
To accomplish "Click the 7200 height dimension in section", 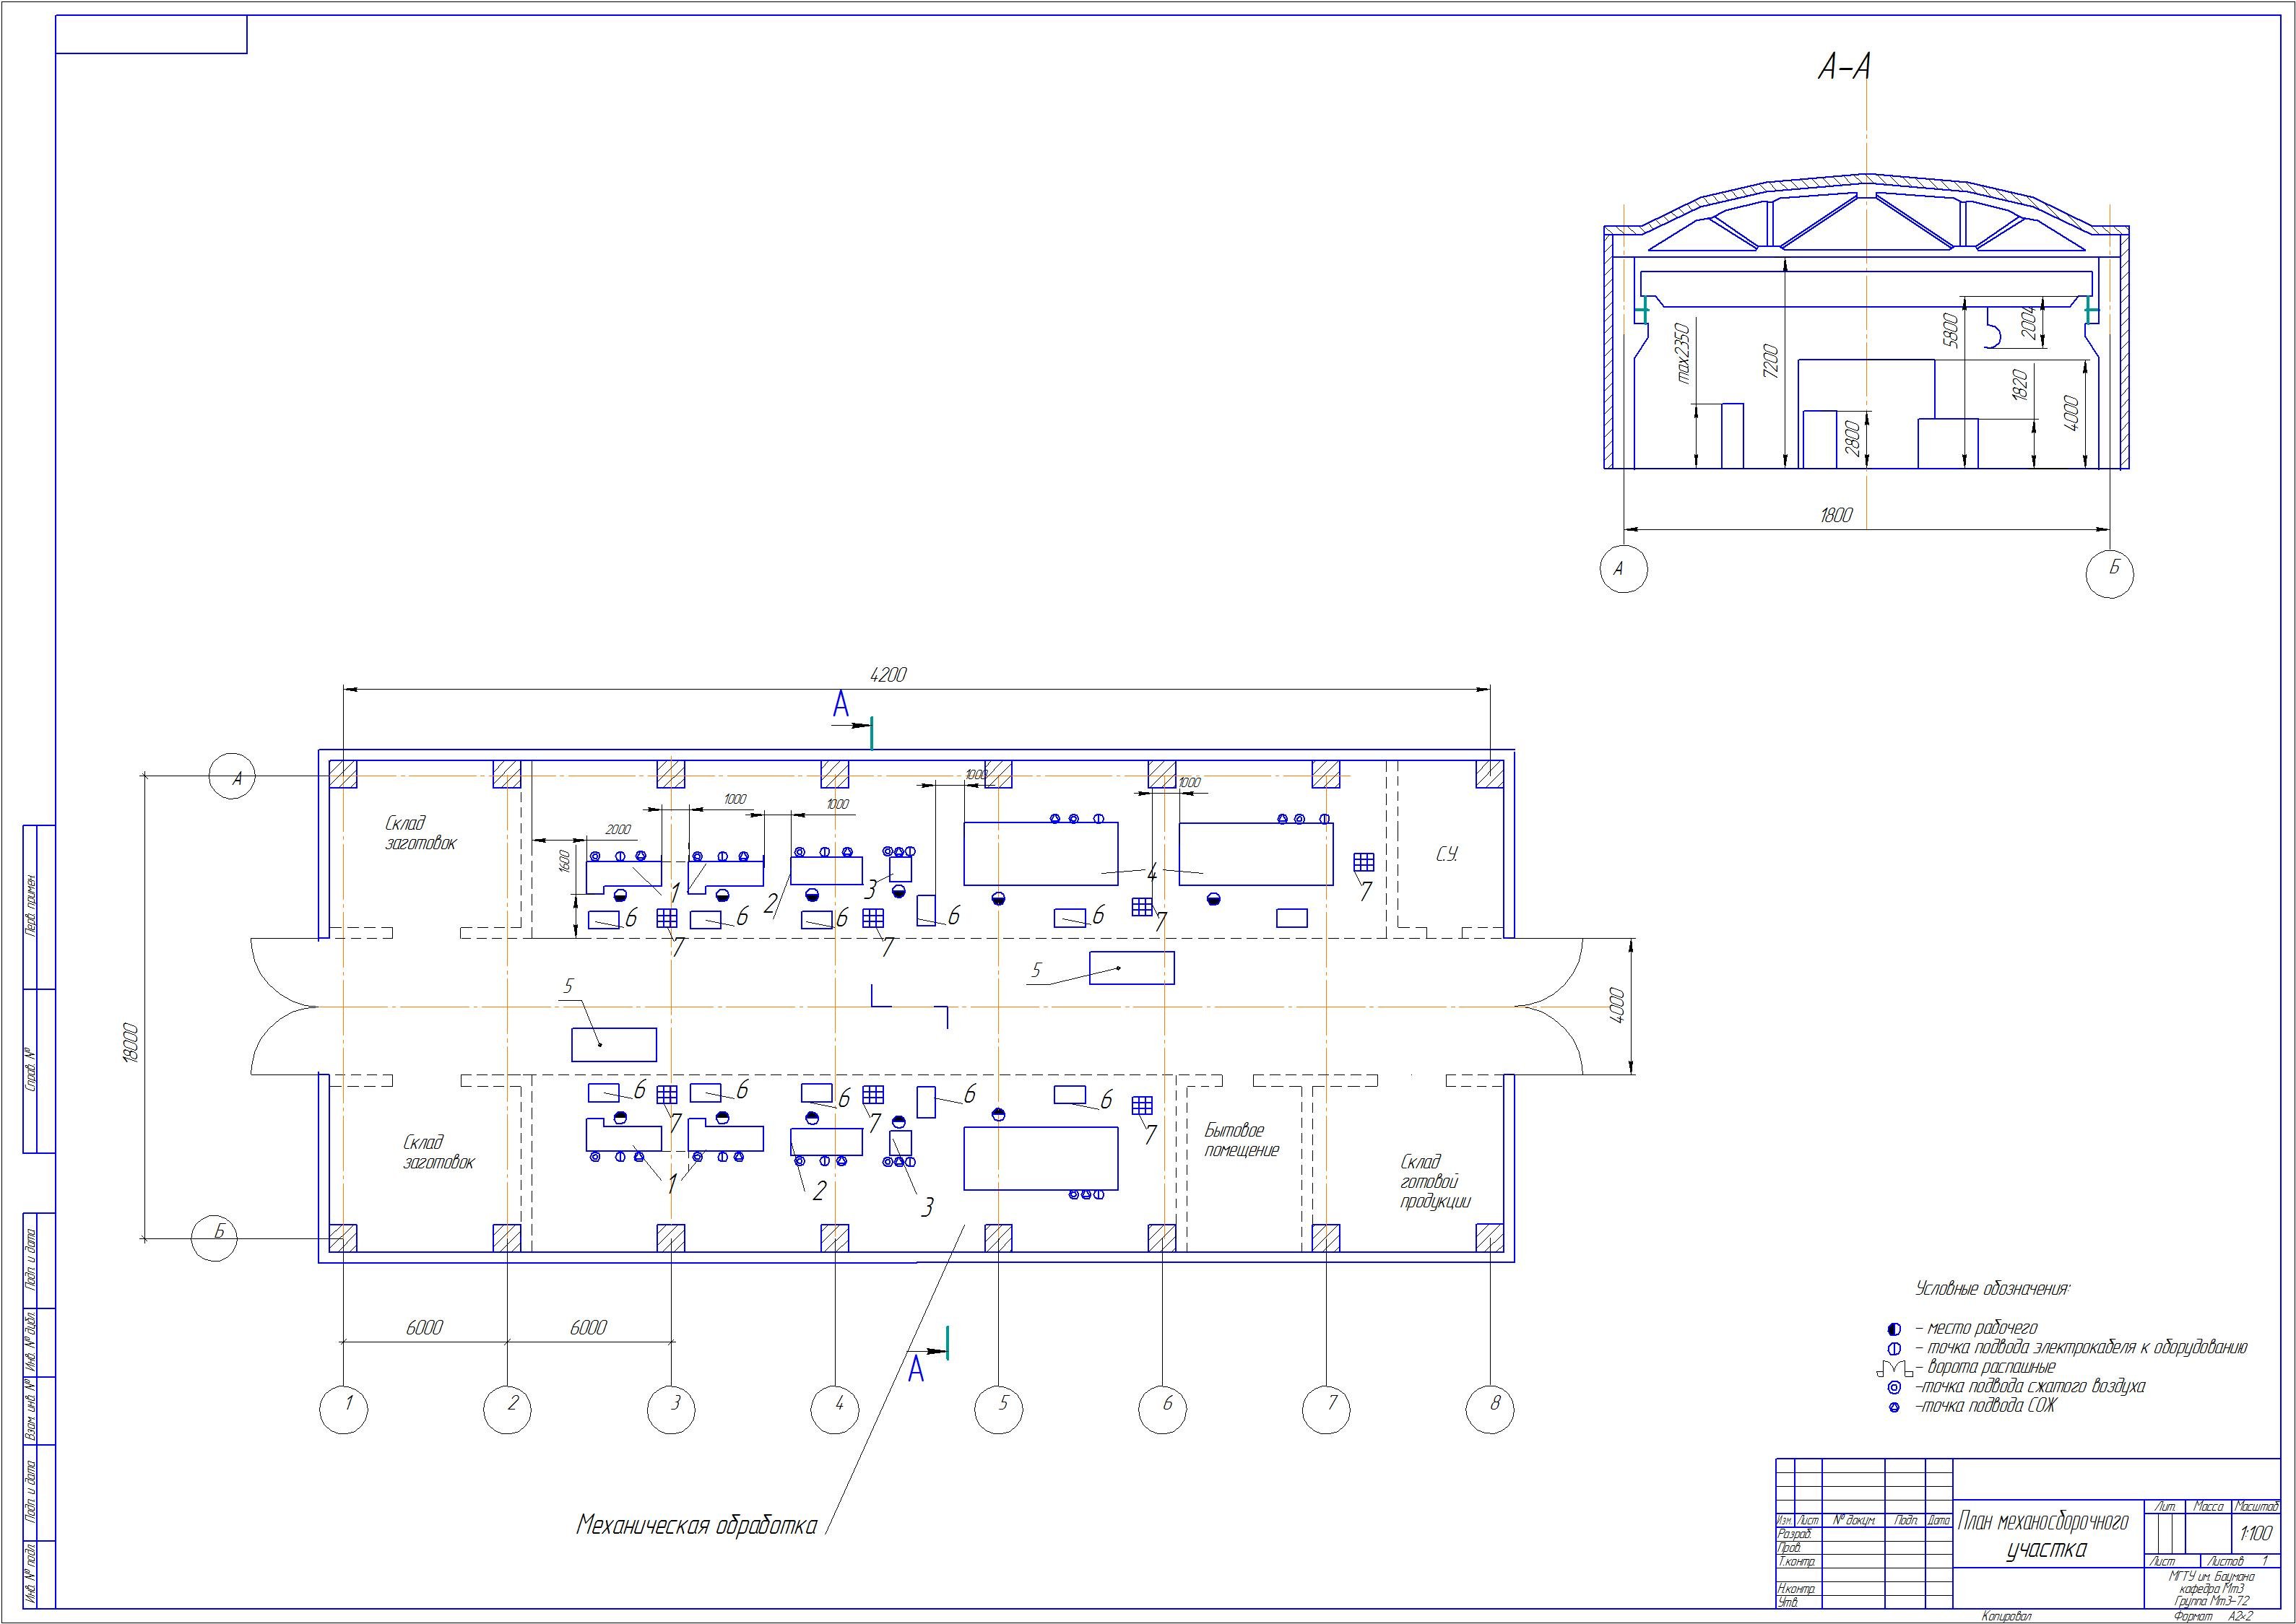I will pyautogui.click(x=1770, y=361).
